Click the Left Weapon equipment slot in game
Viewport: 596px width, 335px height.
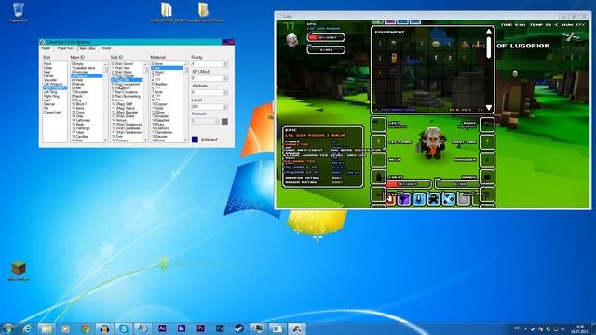point(379,124)
